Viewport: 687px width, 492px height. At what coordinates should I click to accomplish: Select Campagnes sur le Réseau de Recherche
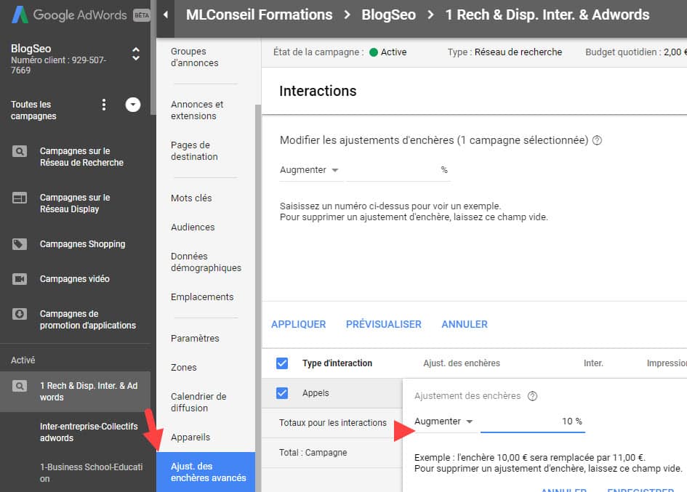[x=81, y=157]
